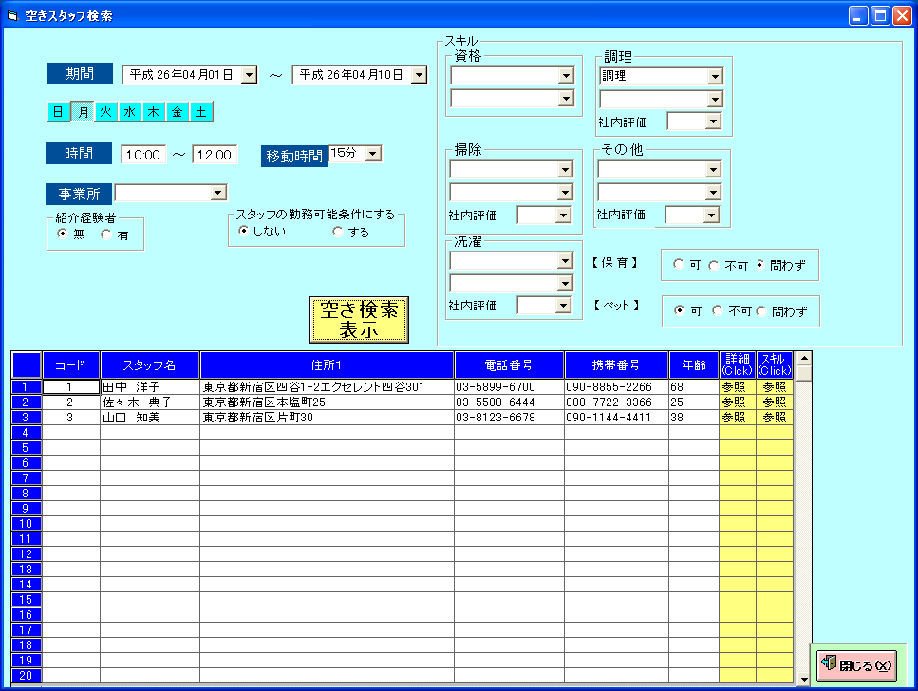Click the 時間 label button
This screenshot has width=918, height=691.
(79, 154)
